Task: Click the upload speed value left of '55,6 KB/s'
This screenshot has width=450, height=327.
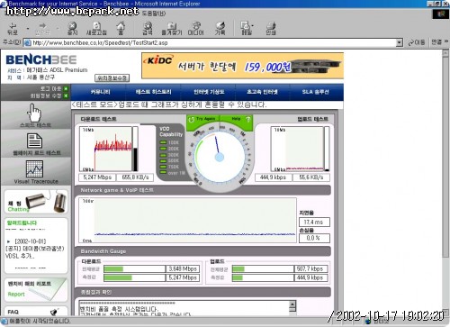Action: pyautogui.click(x=273, y=177)
